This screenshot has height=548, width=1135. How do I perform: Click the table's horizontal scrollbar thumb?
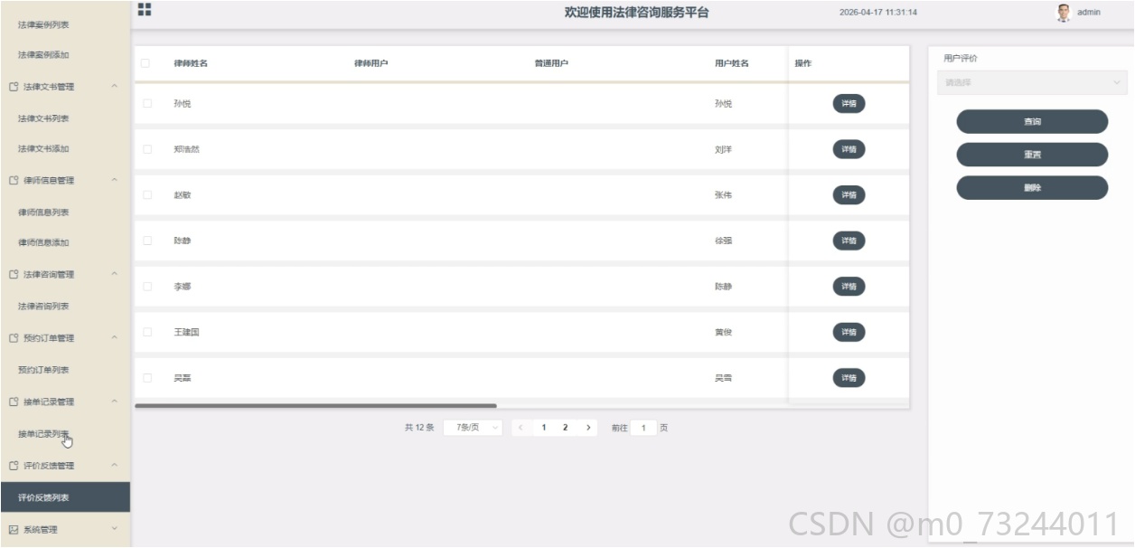[315, 406]
